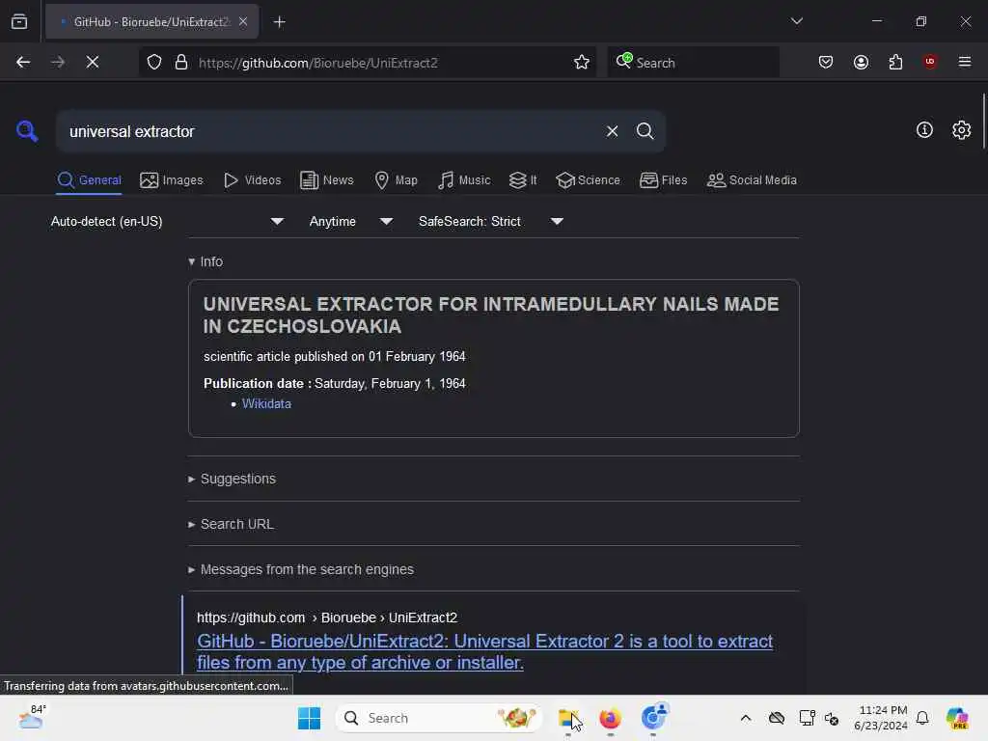Image resolution: width=988 pixels, height=741 pixels.
Task: Open Auto-detect (en-US) language dropdown
Action: coord(167,221)
